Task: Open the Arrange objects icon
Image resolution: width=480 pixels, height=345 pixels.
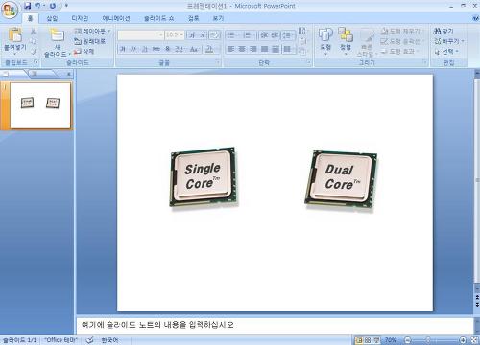Action: tap(346, 34)
